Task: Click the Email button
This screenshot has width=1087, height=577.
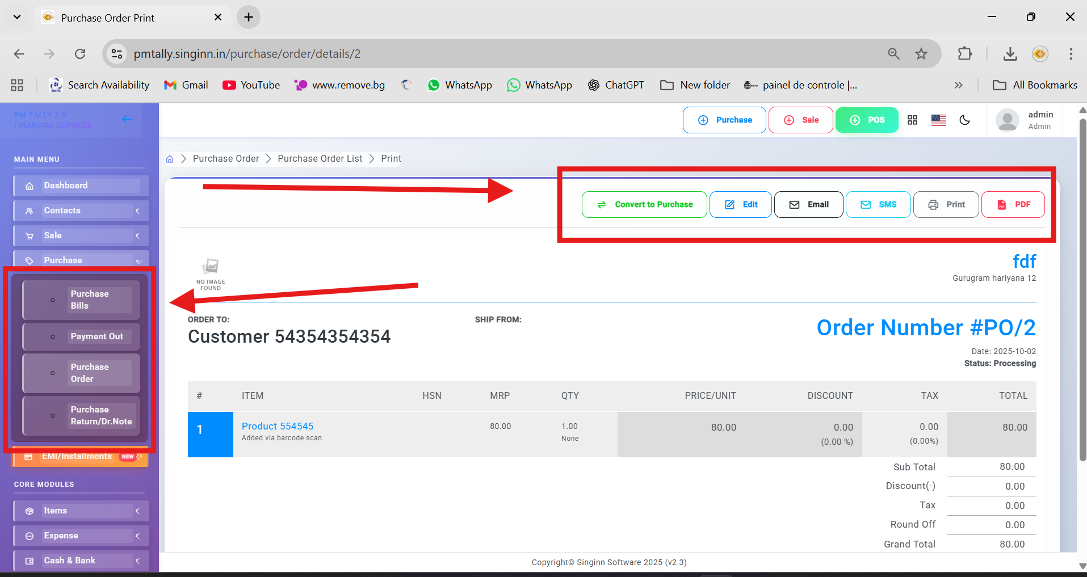Action: tap(808, 205)
